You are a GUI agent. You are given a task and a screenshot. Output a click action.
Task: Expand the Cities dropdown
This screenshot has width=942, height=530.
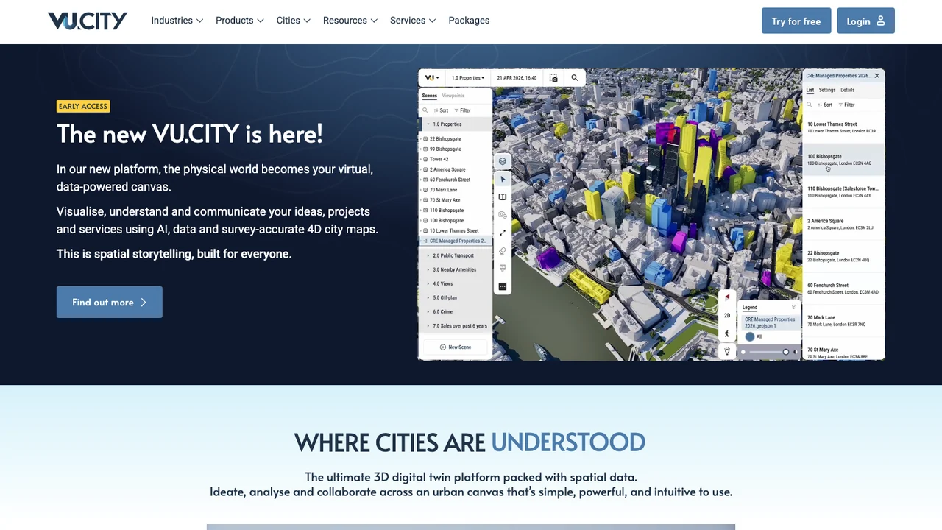[293, 21]
